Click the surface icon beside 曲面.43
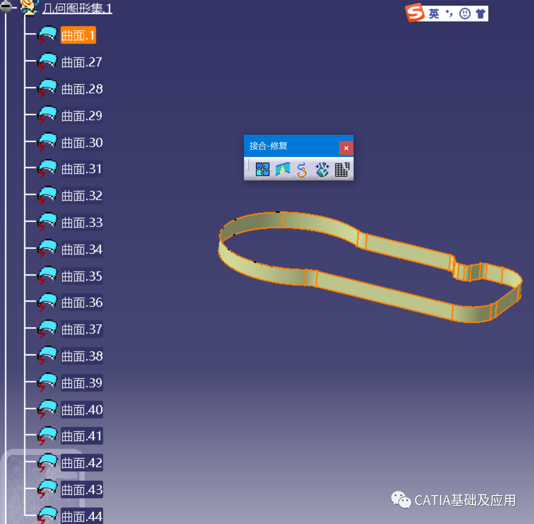The image size is (534, 524). pyautogui.click(x=47, y=489)
